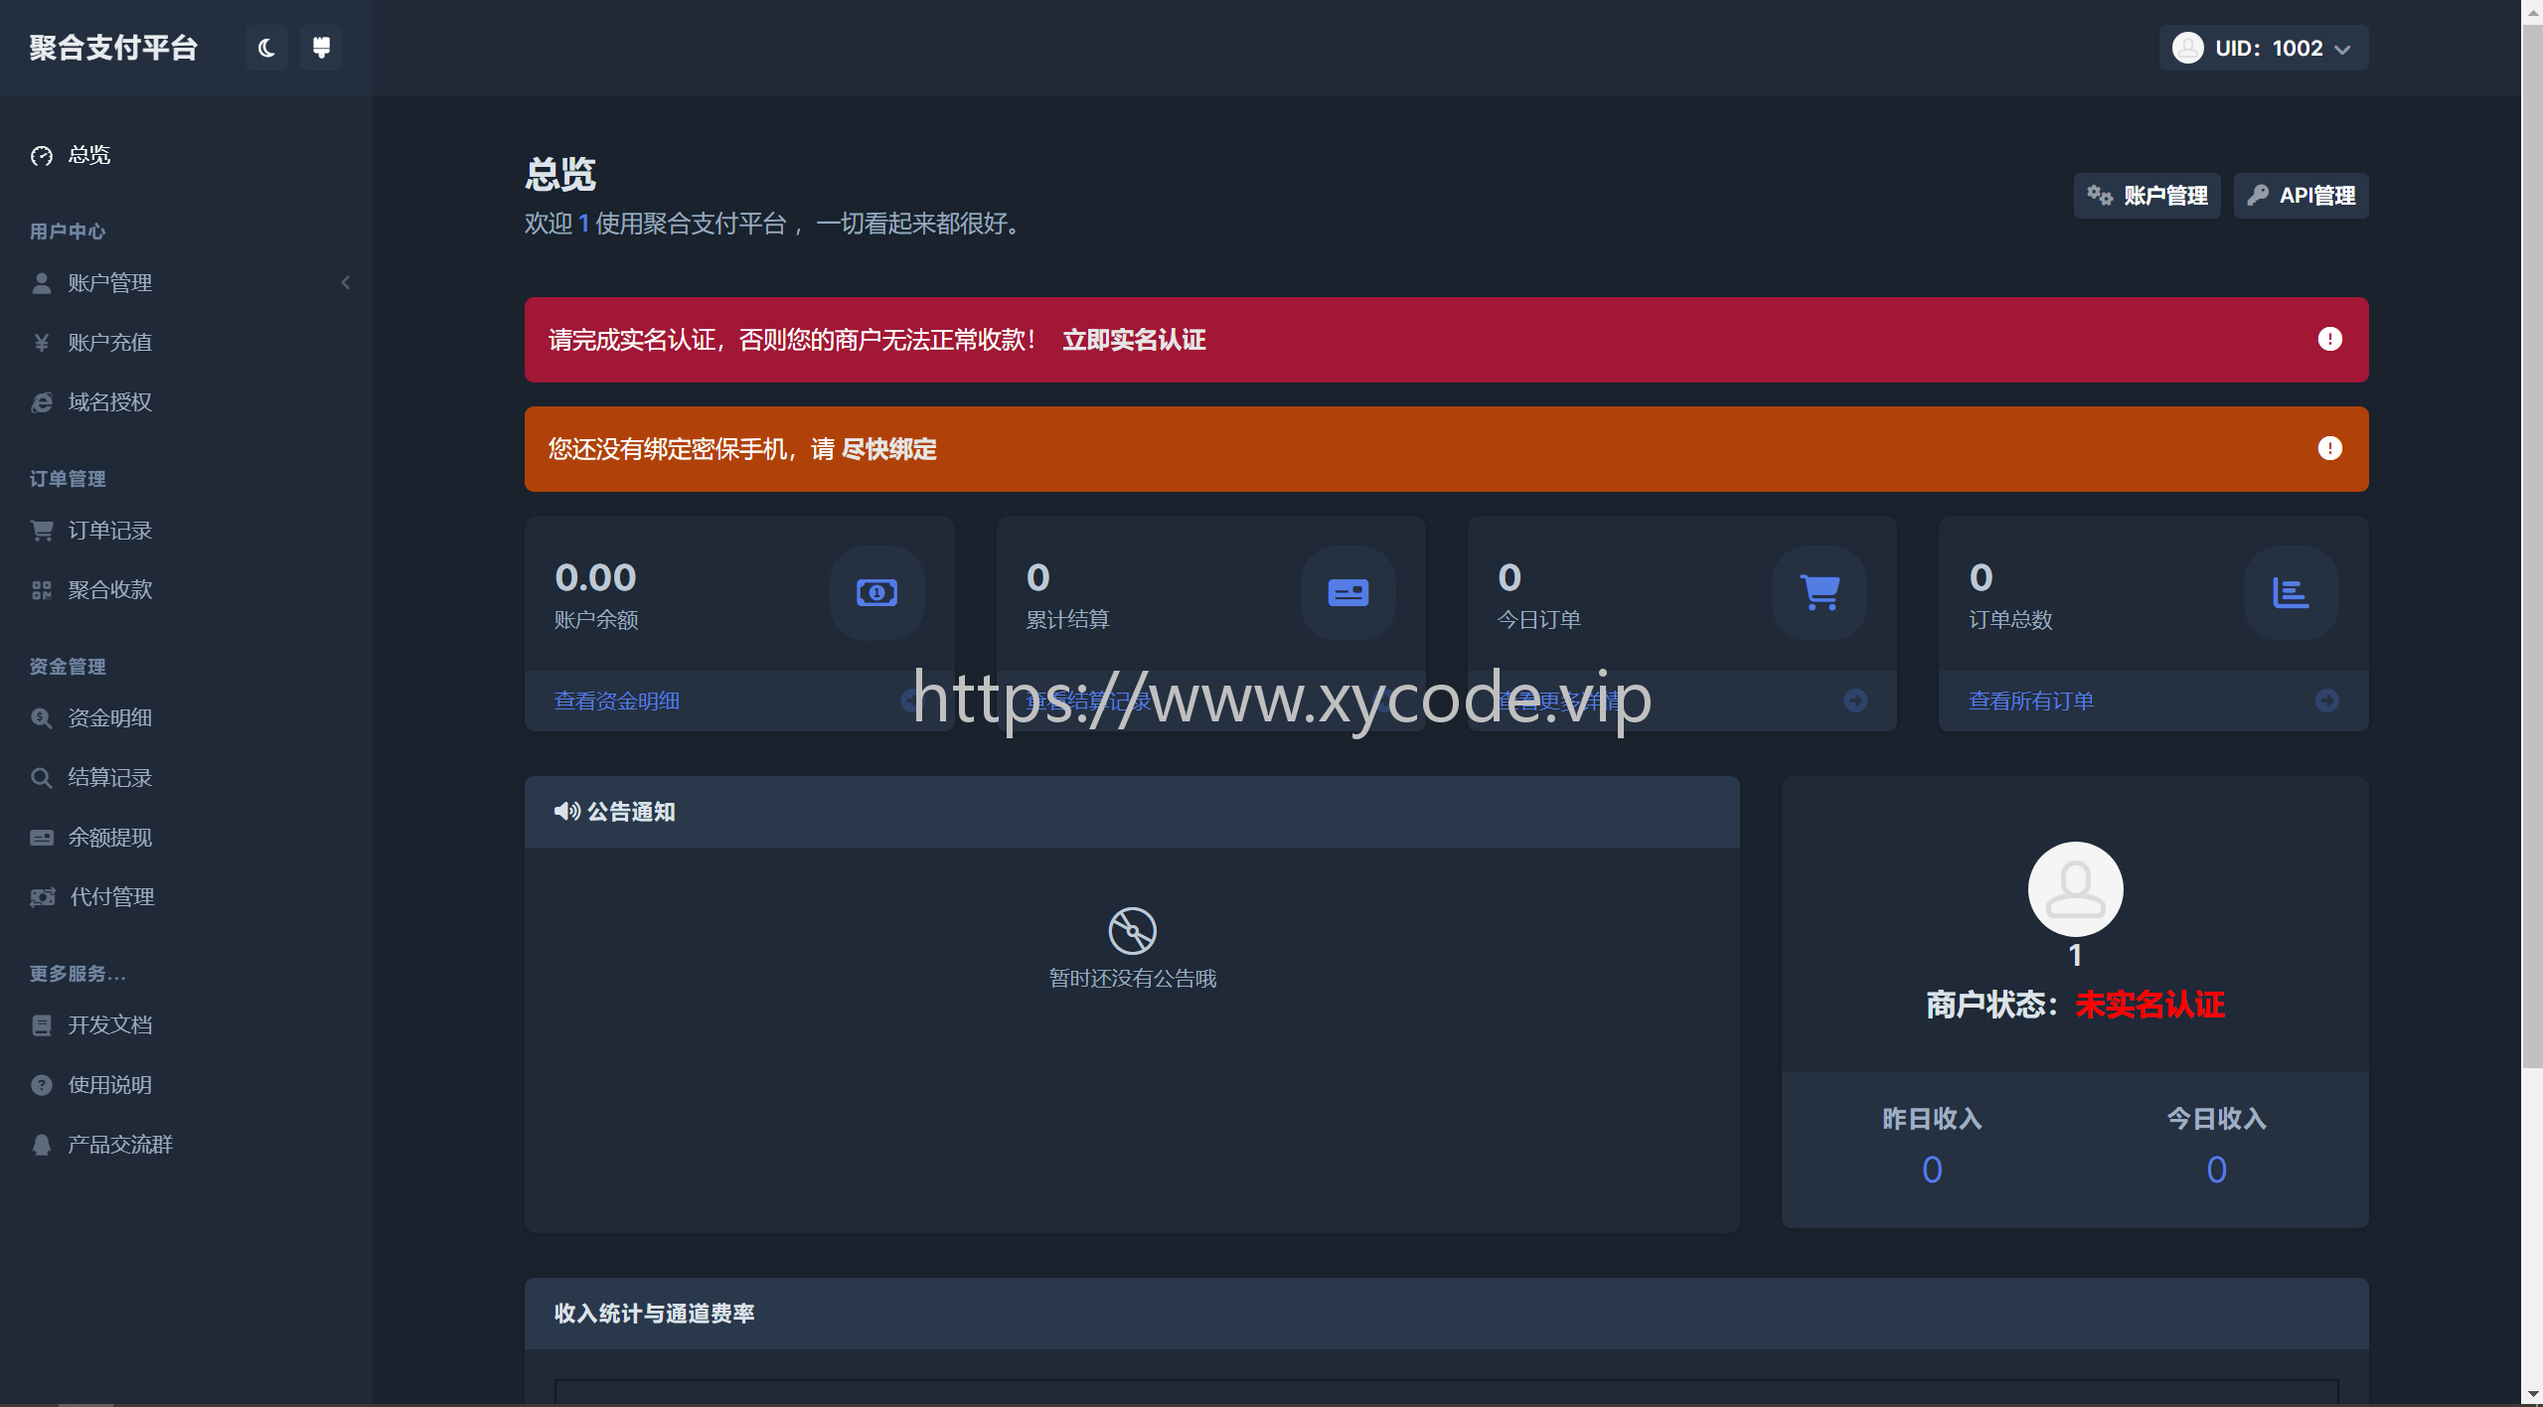Click the chart icon in 订单总数 card

click(x=2291, y=593)
